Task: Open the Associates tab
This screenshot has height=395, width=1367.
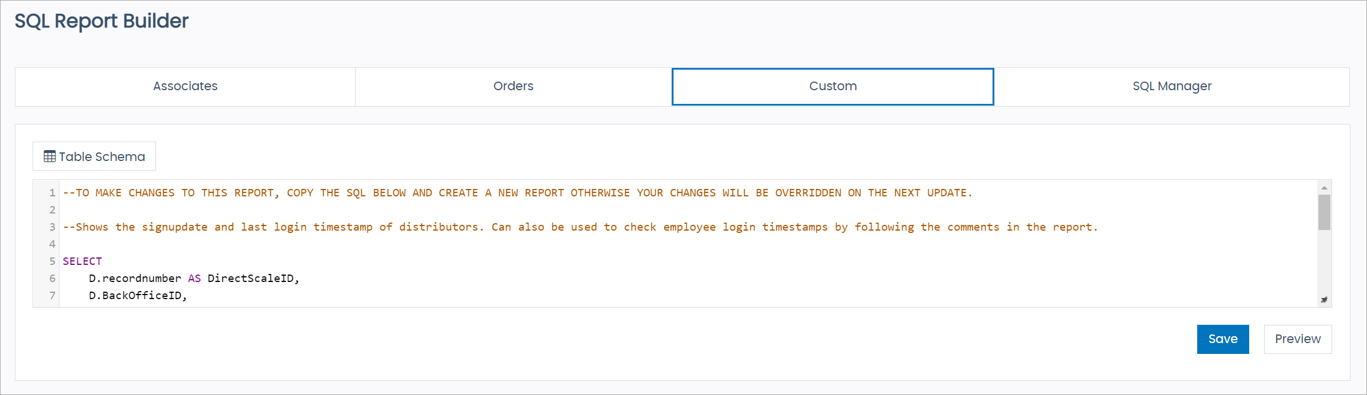Action: [x=185, y=87]
